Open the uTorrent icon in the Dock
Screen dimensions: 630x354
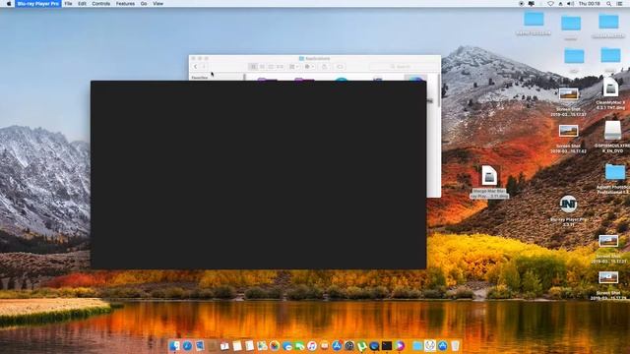coord(362,345)
